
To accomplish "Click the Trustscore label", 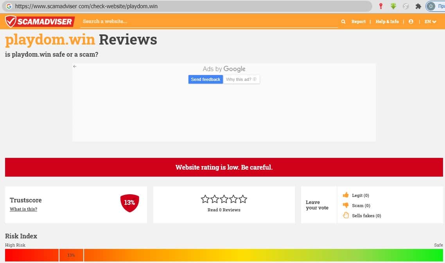I will coord(25,200).
